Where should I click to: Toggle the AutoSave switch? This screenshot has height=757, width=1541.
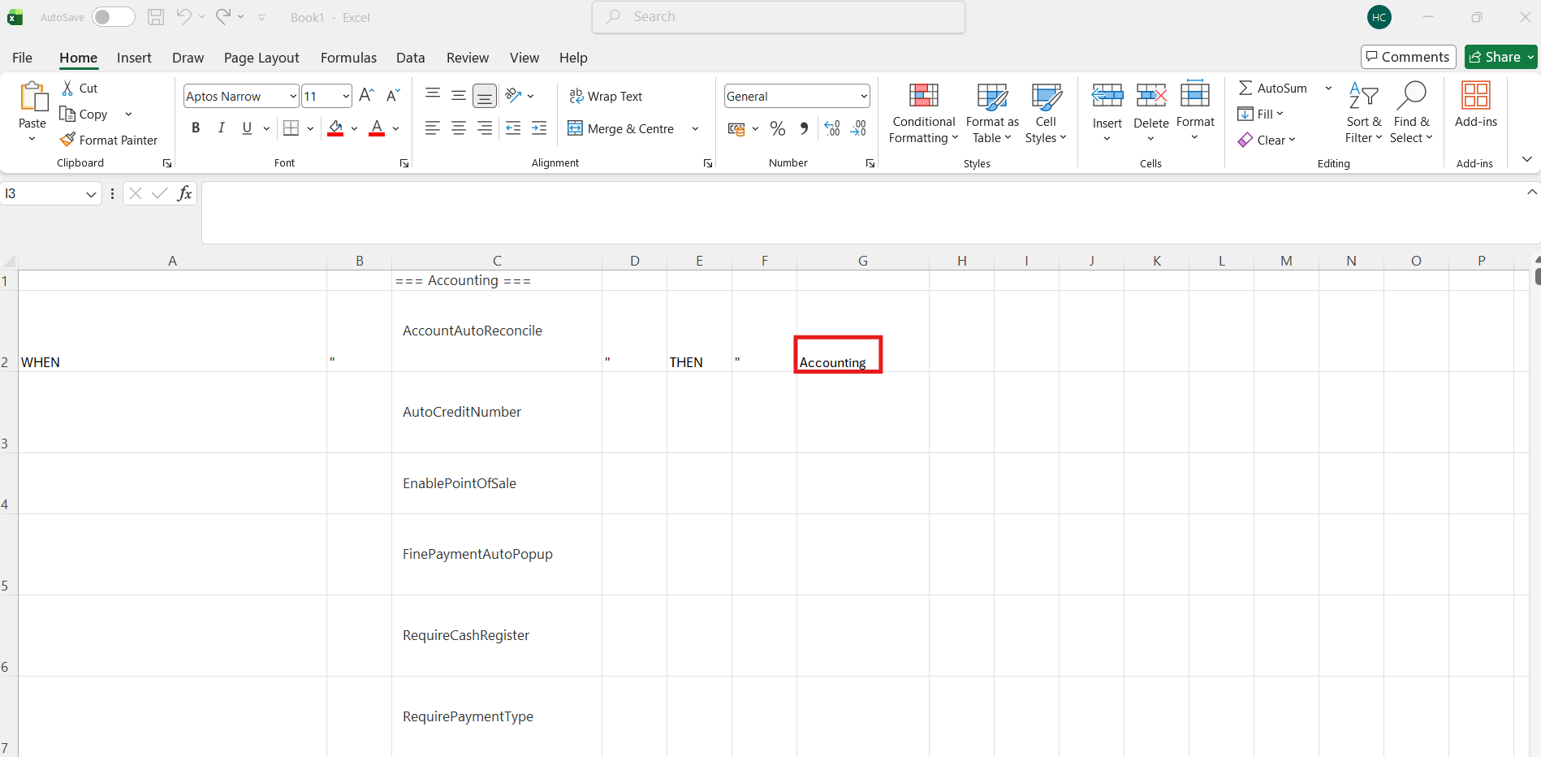coord(113,17)
